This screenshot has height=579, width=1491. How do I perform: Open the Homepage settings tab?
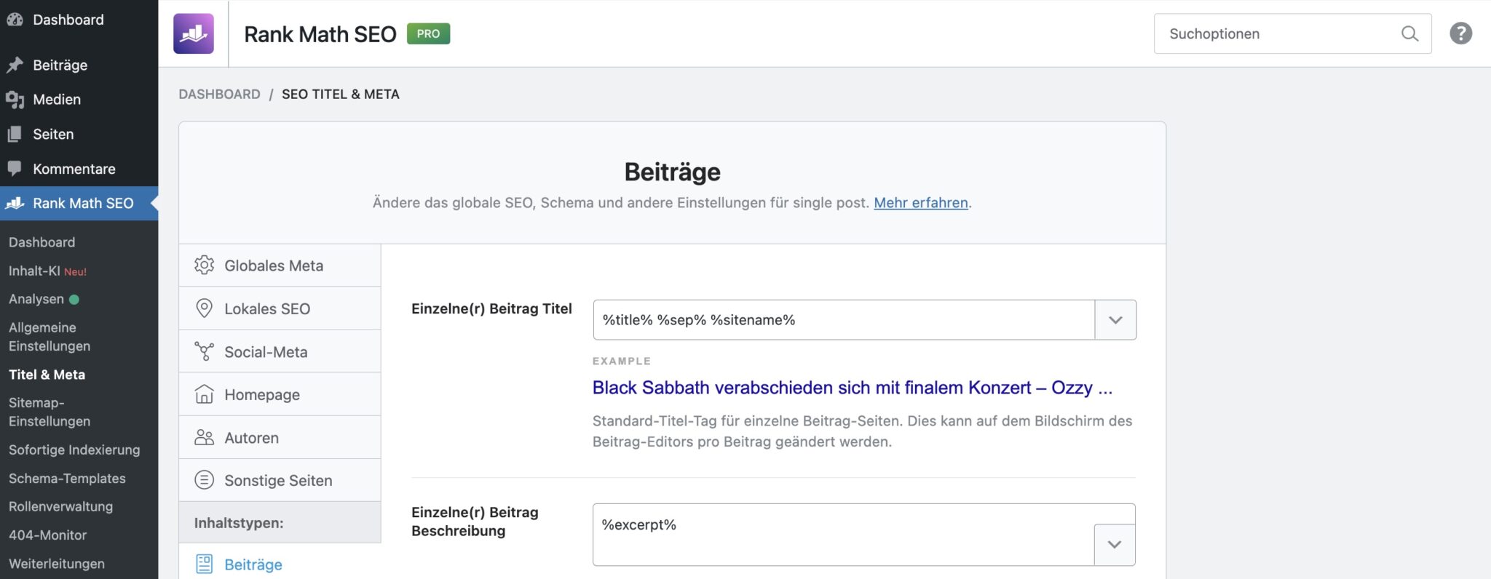pyautogui.click(x=280, y=394)
